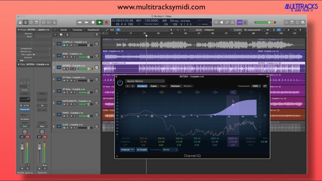Solo the BASS track
This screenshot has height=181, width=322.
(x=67, y=57)
